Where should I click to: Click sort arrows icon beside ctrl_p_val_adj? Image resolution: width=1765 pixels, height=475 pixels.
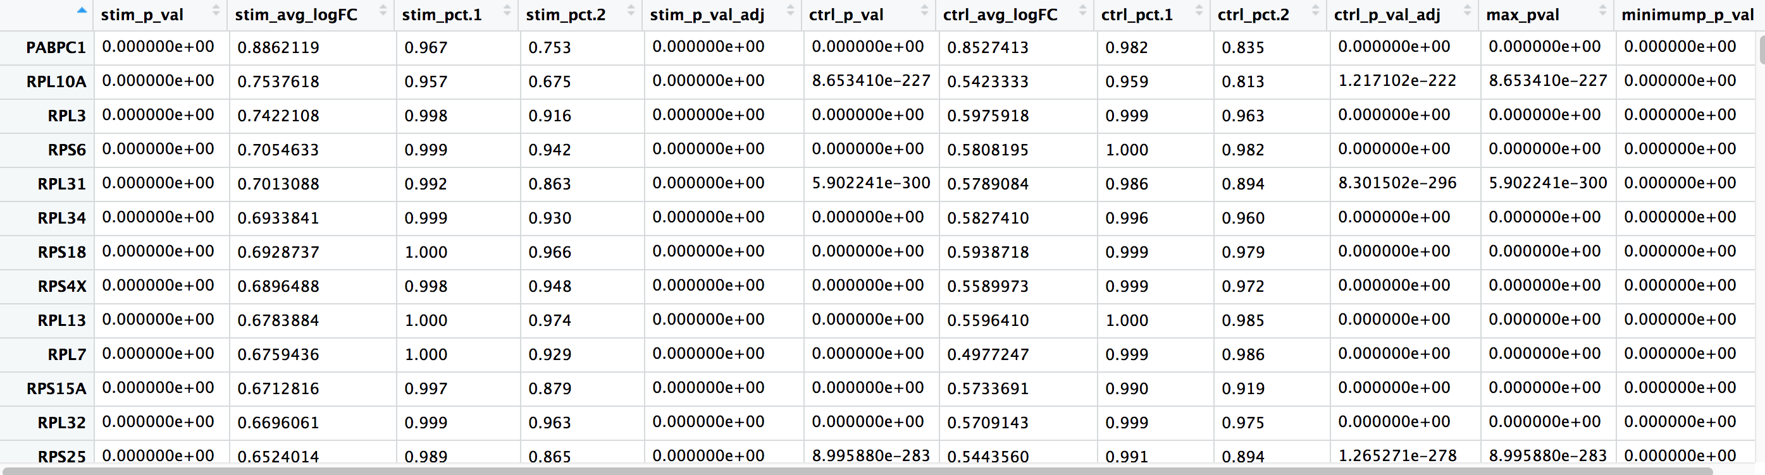(1467, 9)
